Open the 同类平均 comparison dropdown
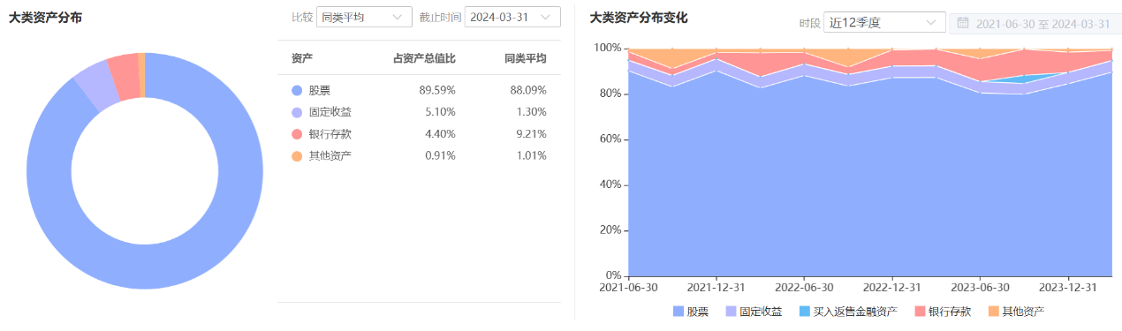 click(x=364, y=17)
